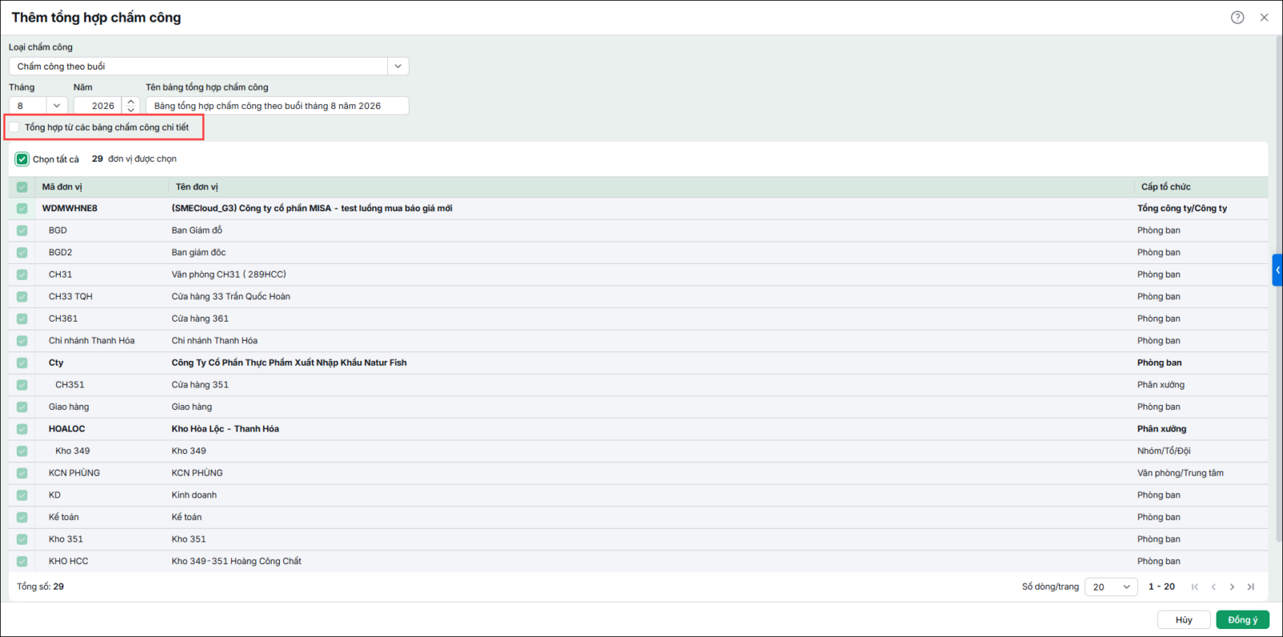
Task: Enable Tổng hợp từ các bảng chấm công chi tiết
Action: pos(14,128)
